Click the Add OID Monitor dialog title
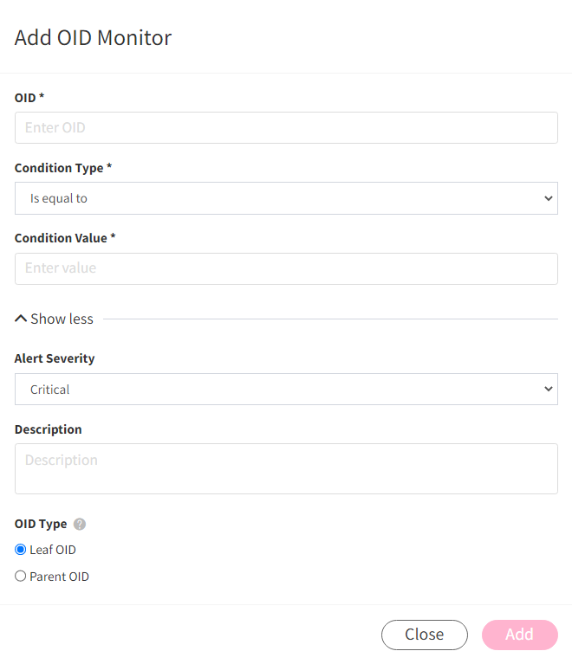The image size is (572, 664). tap(94, 37)
